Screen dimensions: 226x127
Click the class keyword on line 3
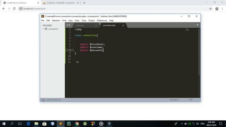(78, 35)
